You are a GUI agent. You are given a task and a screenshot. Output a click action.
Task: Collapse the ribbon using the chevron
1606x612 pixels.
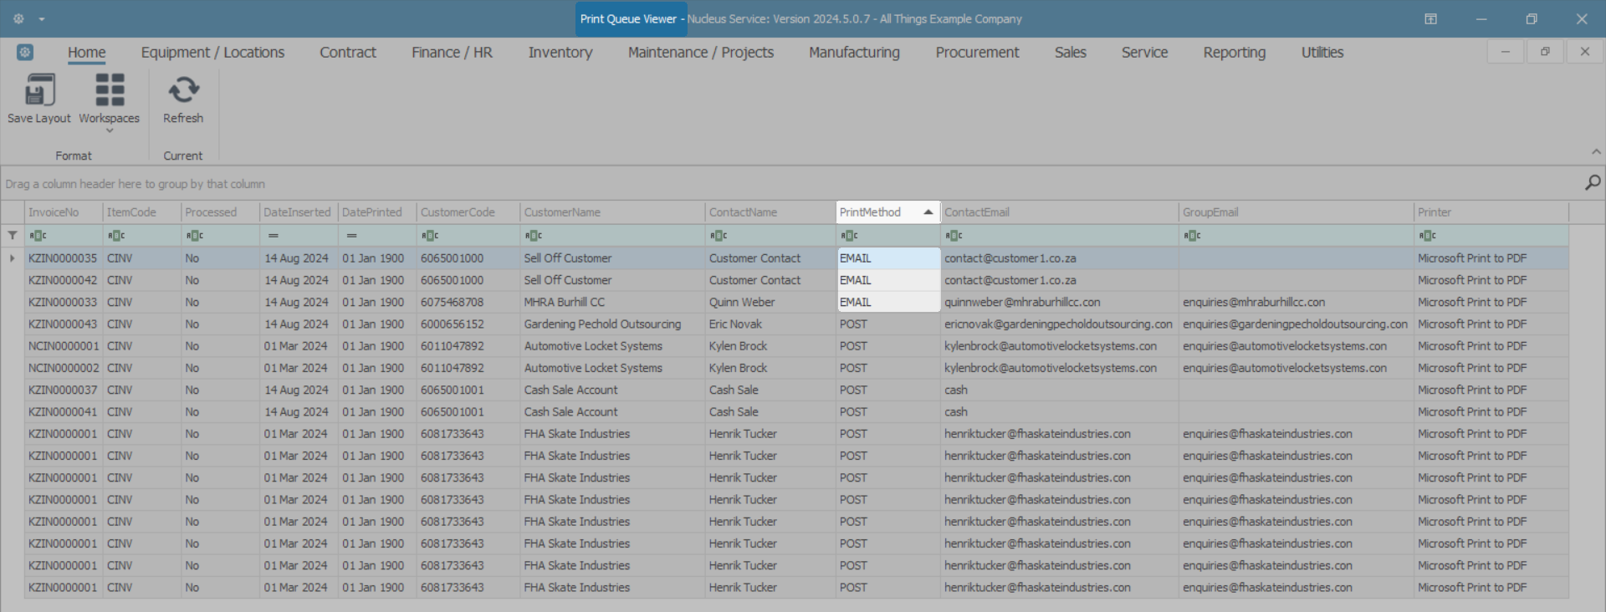point(1596,152)
